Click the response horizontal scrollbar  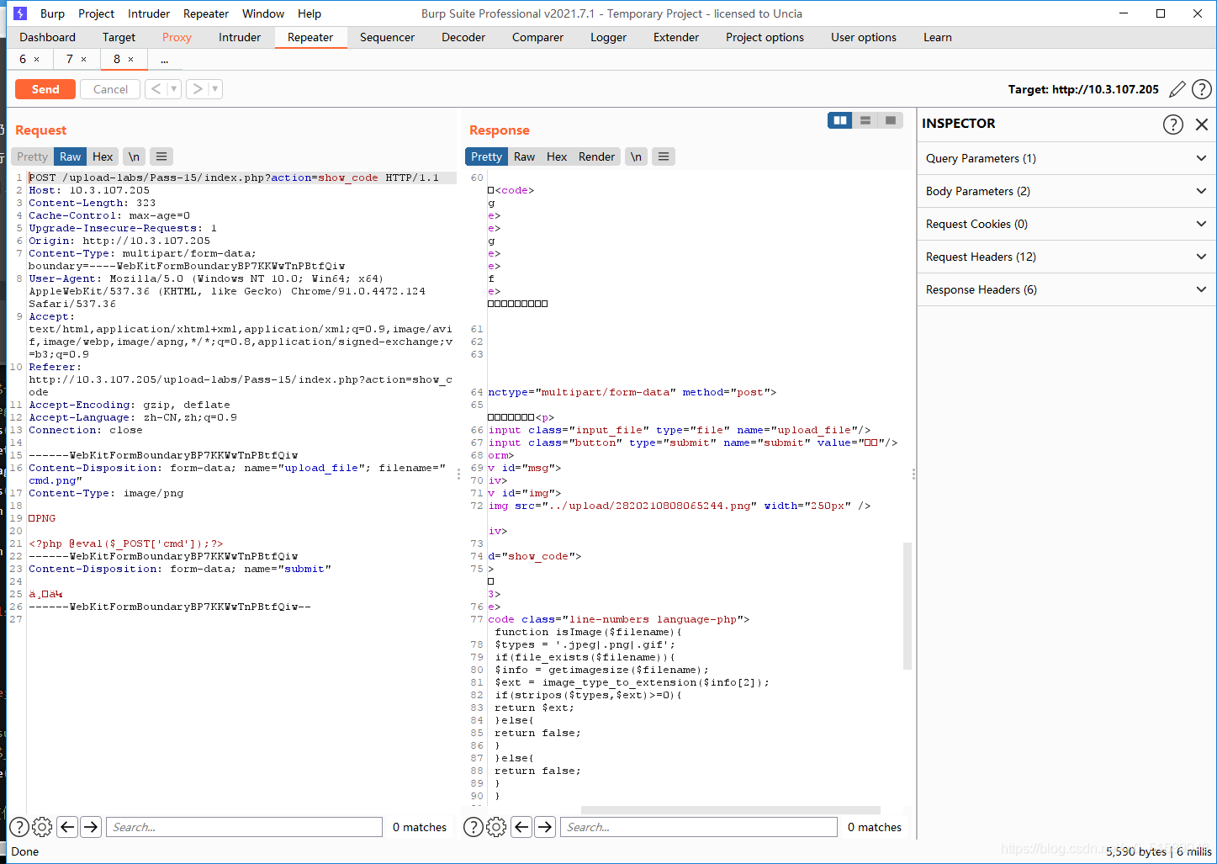730,810
